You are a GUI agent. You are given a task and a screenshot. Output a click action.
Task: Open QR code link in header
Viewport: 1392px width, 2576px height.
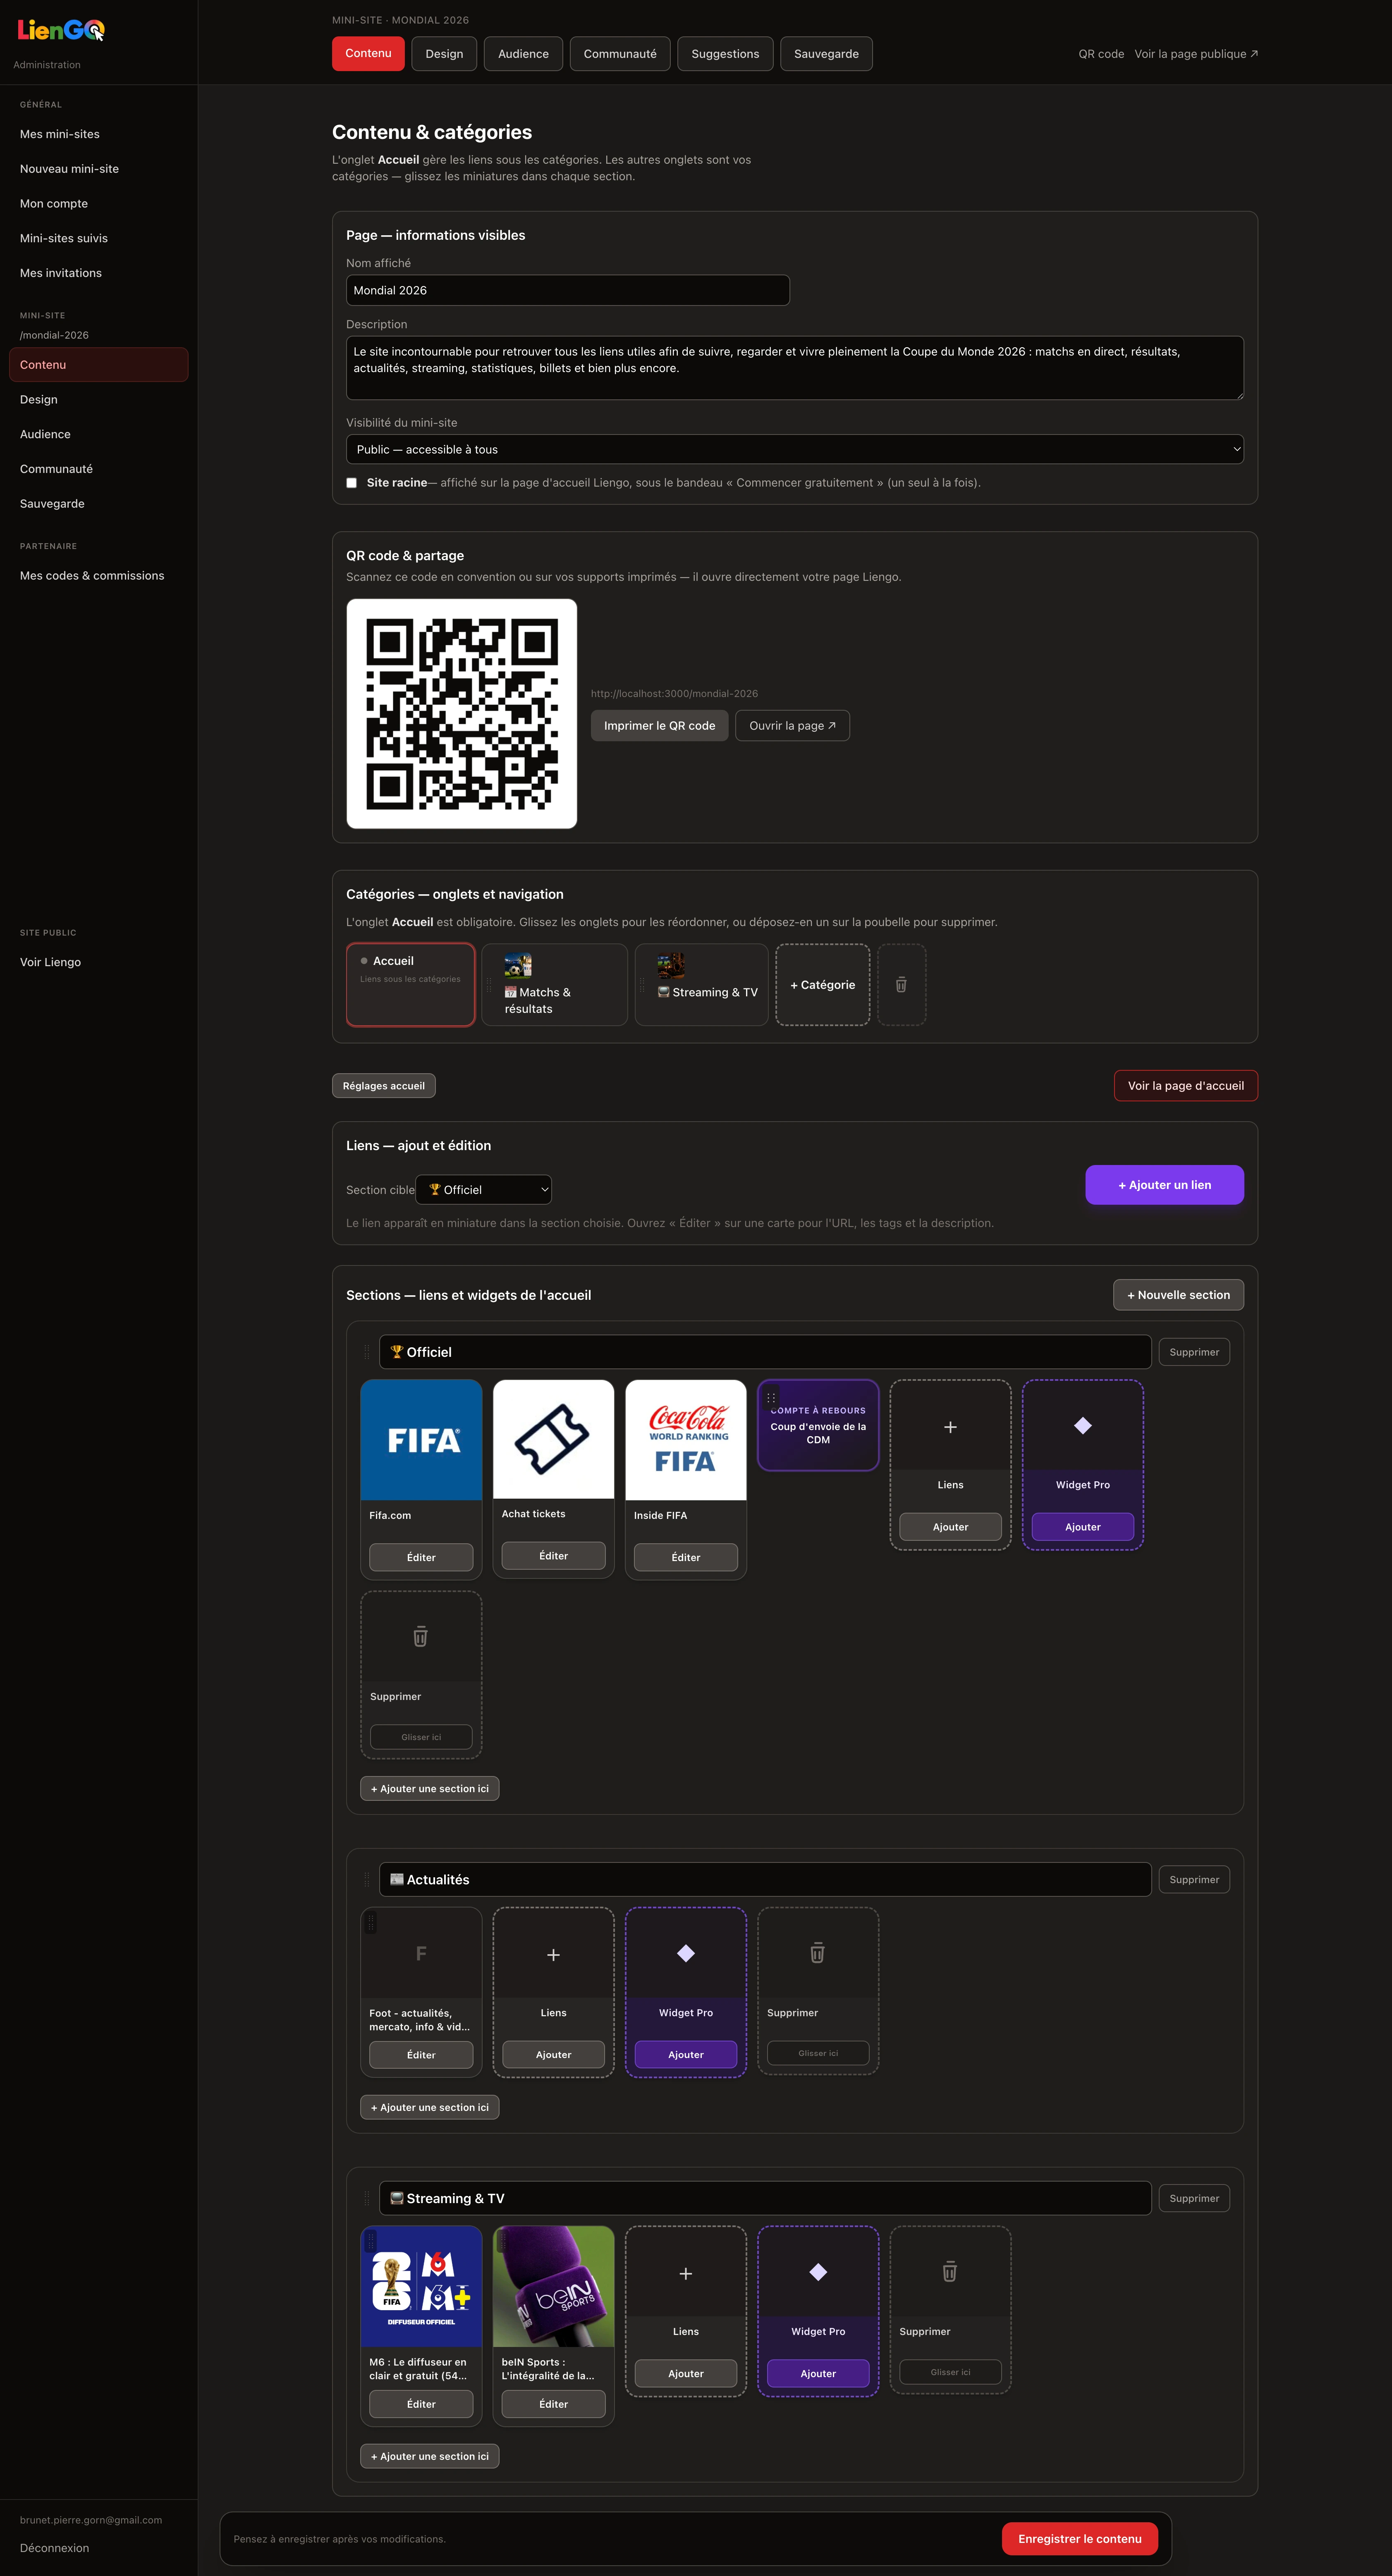[x=1101, y=54]
